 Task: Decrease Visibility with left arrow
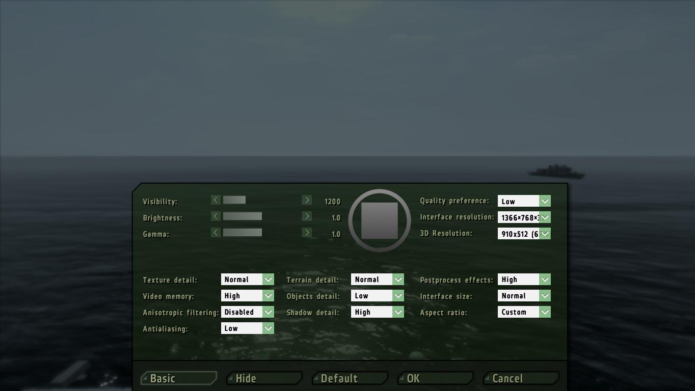pyautogui.click(x=216, y=200)
